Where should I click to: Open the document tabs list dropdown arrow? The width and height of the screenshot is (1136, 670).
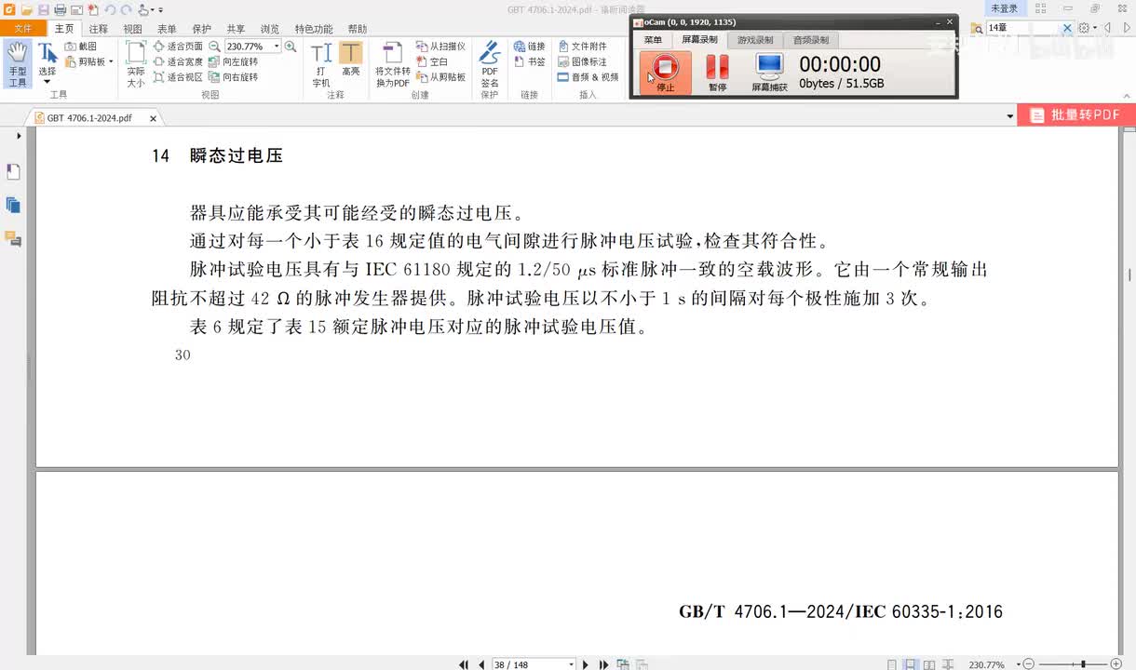[1010, 117]
